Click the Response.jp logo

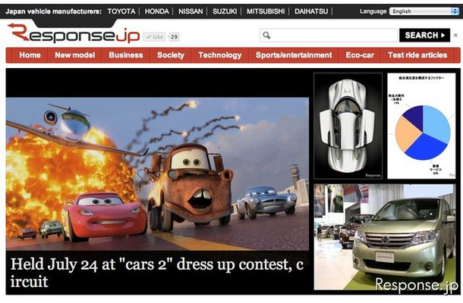tap(73, 34)
